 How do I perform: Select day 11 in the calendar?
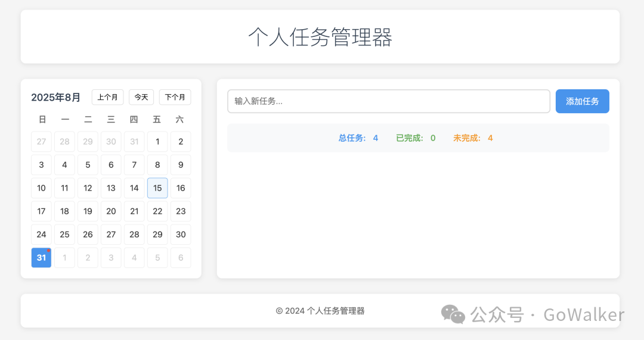(x=64, y=188)
